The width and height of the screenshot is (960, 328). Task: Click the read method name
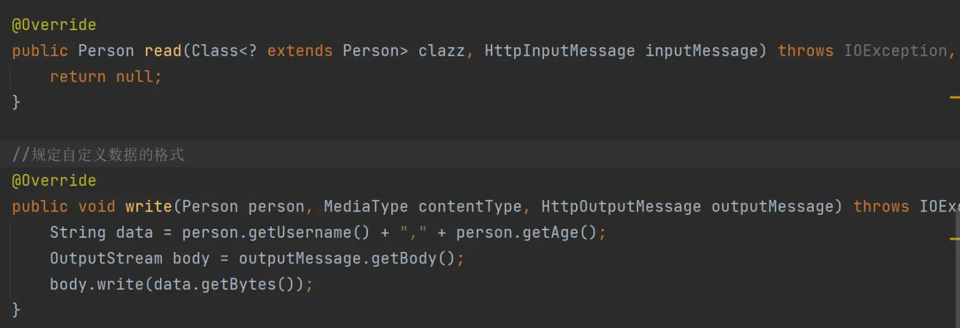[x=163, y=51]
